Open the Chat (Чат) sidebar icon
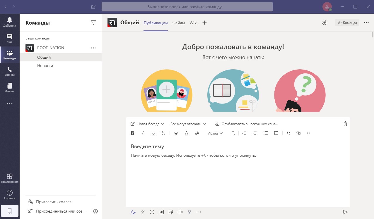Viewport: 374px width, 219px height. point(10,38)
